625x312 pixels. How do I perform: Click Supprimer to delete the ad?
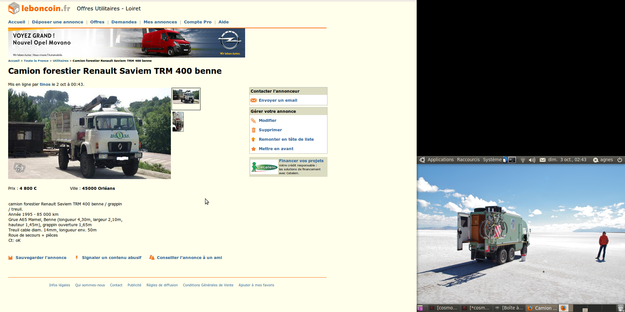tap(270, 130)
